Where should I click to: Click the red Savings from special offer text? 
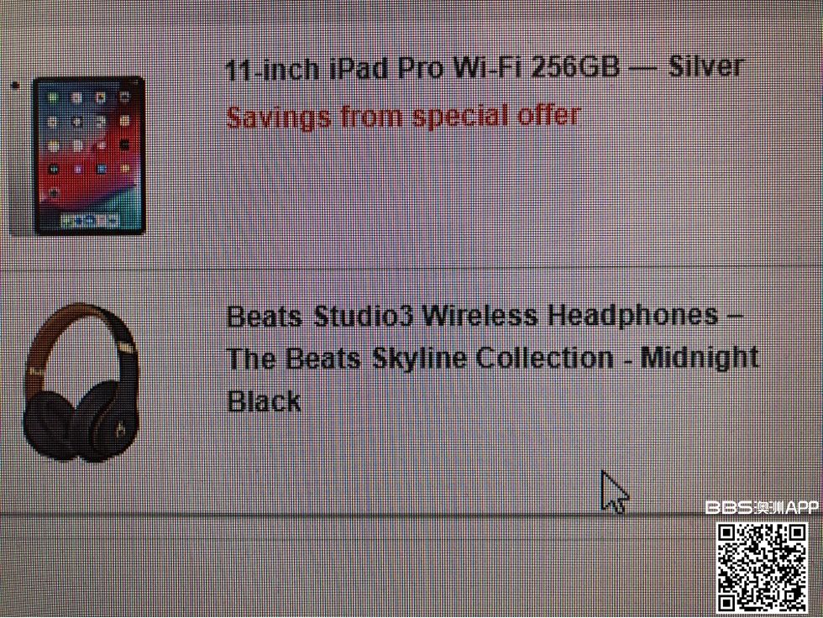(403, 116)
